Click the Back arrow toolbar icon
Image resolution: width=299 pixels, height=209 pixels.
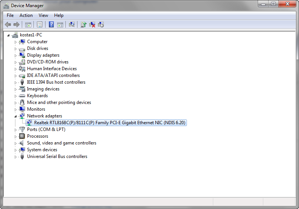(x=8, y=24)
